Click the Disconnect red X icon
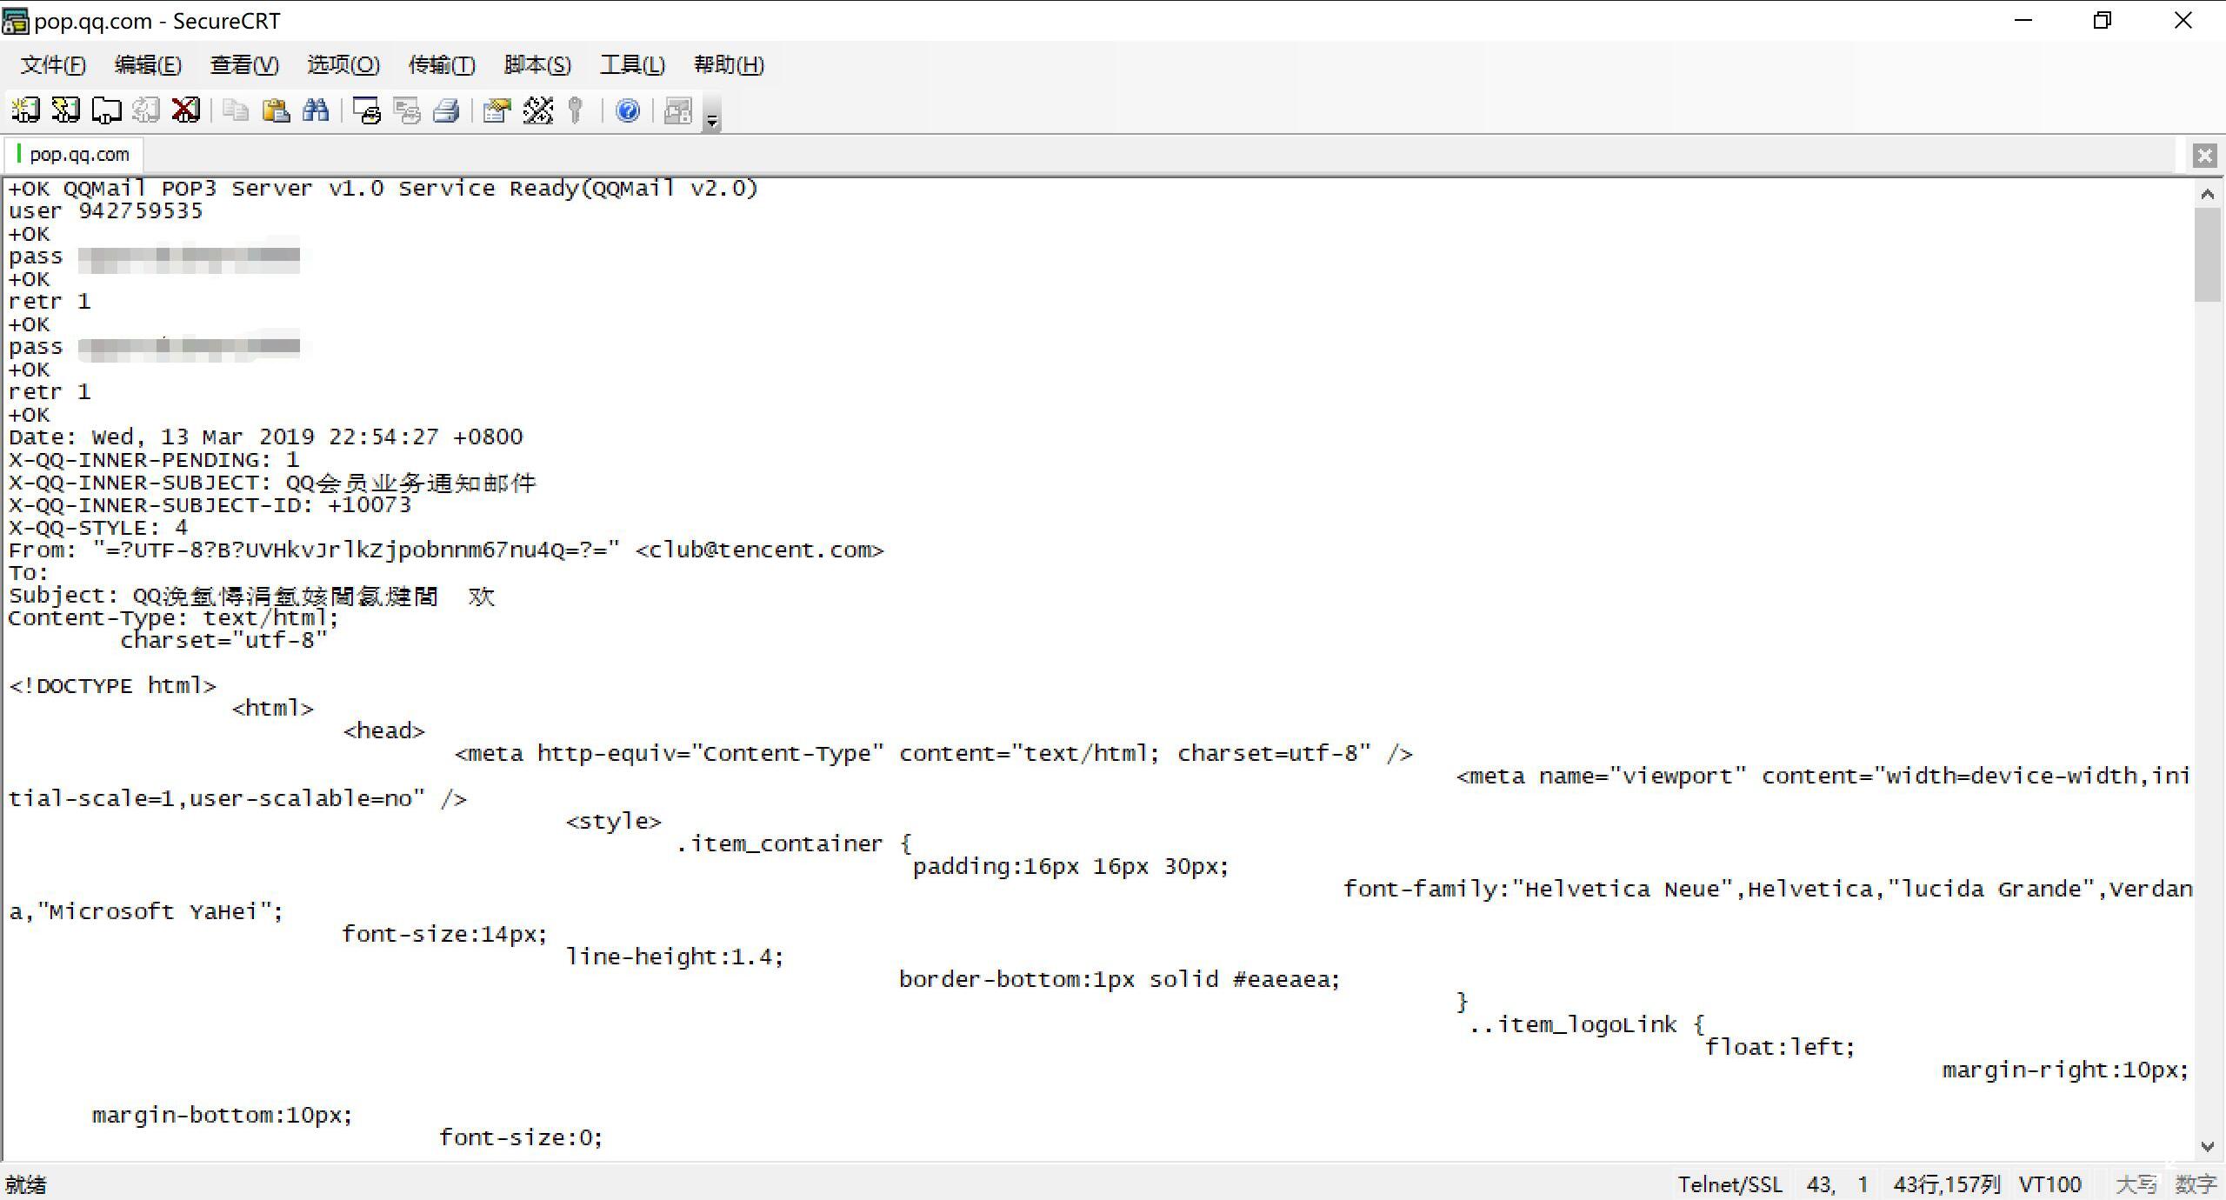2226x1200 pixels. pyautogui.click(x=186, y=110)
